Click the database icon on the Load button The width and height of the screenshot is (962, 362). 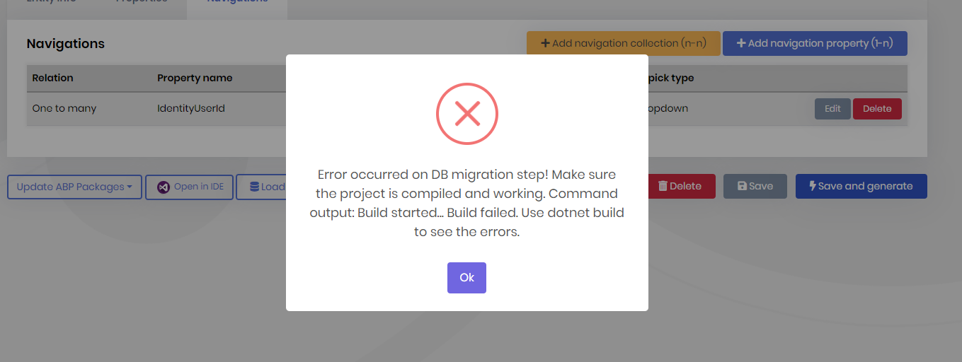click(x=254, y=187)
